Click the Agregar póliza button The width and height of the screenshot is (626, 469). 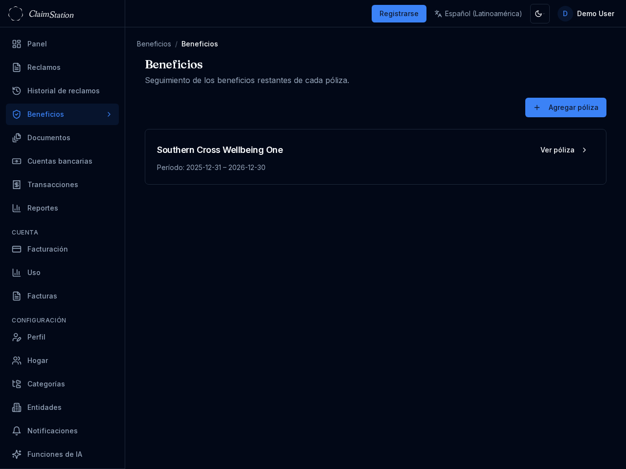(565, 107)
